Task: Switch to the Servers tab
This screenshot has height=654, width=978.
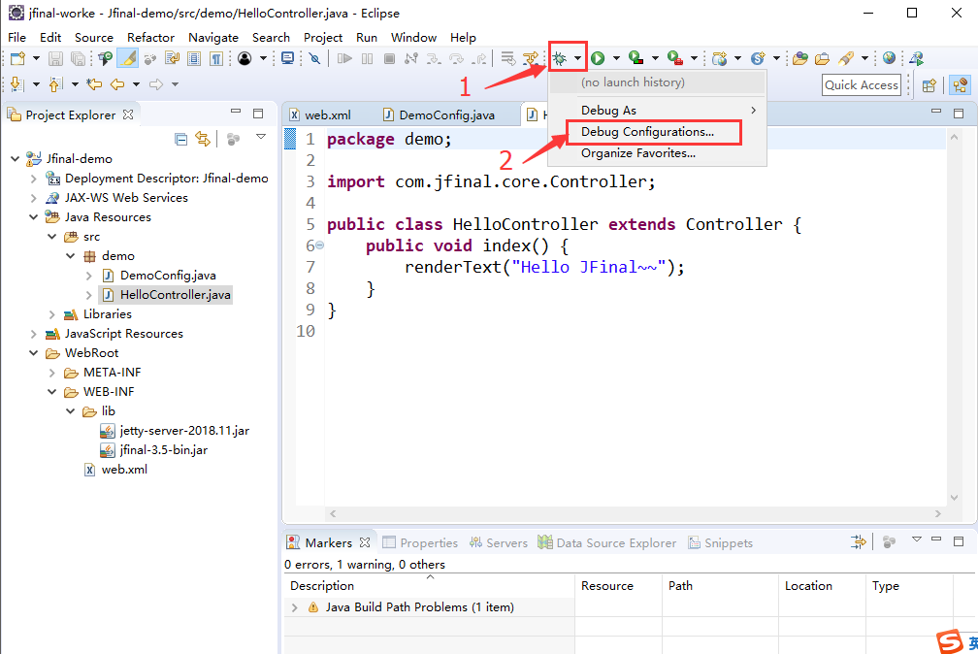Action: click(x=499, y=543)
